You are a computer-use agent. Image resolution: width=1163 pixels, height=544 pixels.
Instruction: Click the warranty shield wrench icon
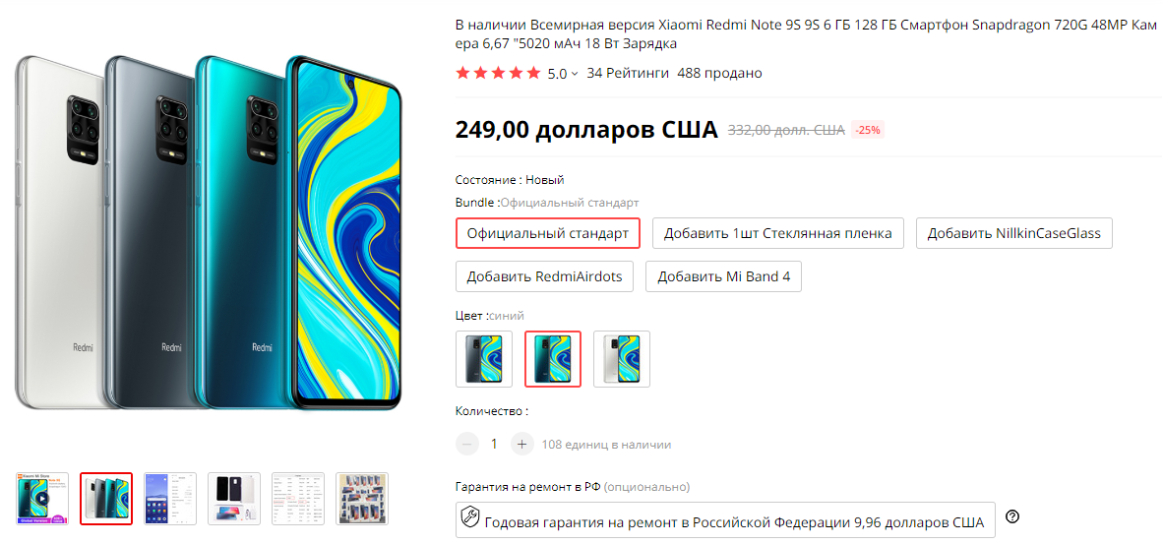(469, 521)
